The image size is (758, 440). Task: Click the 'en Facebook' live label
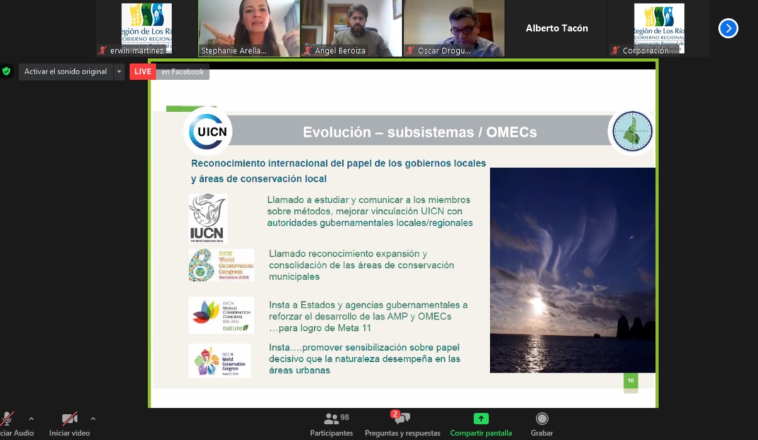[182, 72]
